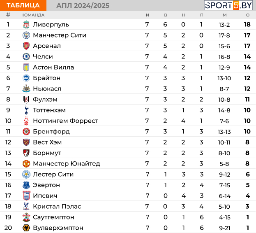Click the Everton club badge
The height and width of the screenshot is (233, 256).
click(x=26, y=185)
